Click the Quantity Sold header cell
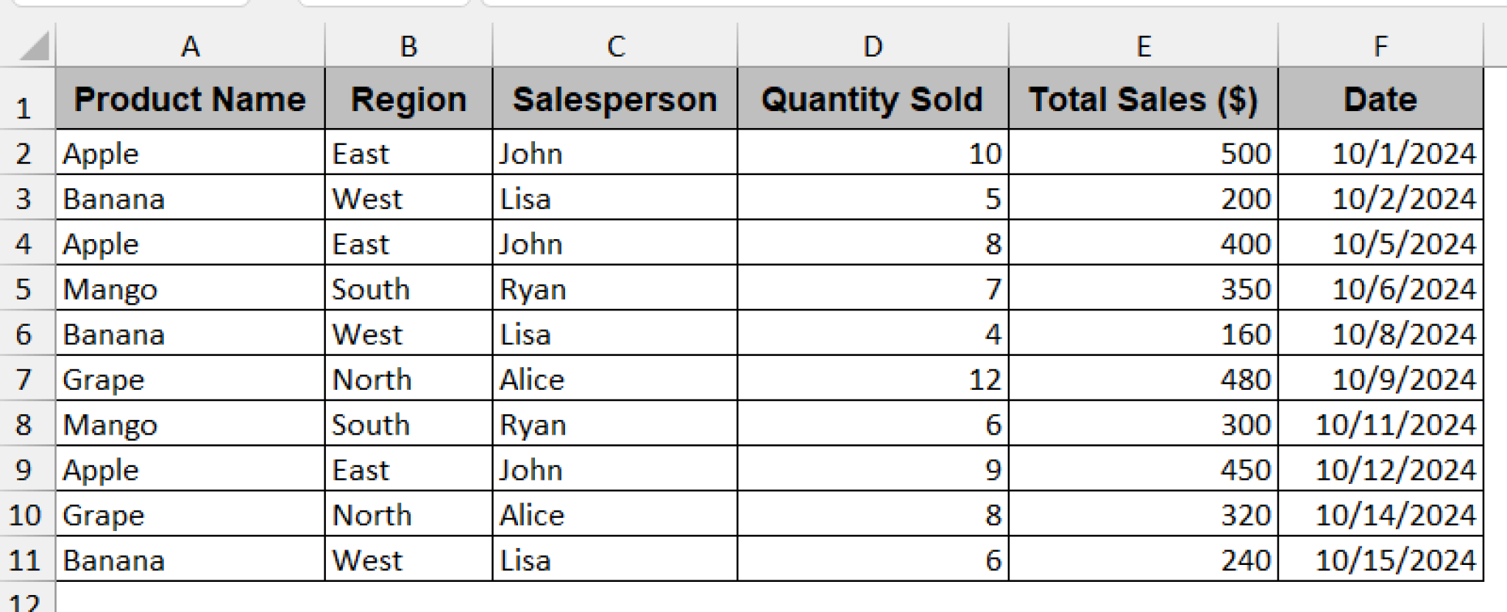Screen dimensions: 1507x612 (872, 99)
